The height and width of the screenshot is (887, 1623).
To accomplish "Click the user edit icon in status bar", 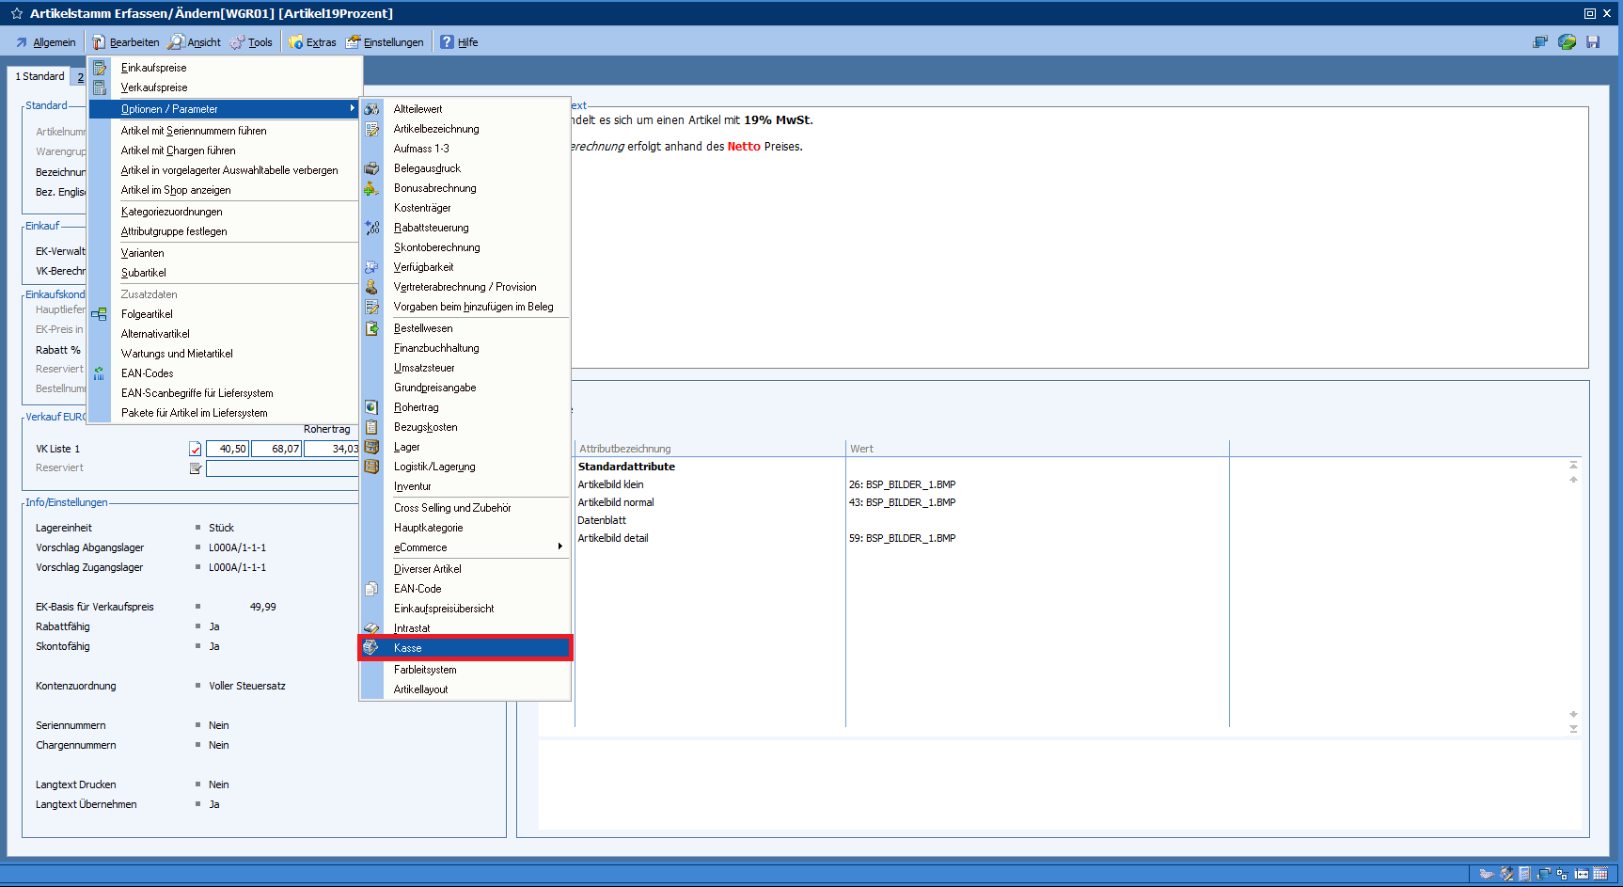I will [1506, 874].
